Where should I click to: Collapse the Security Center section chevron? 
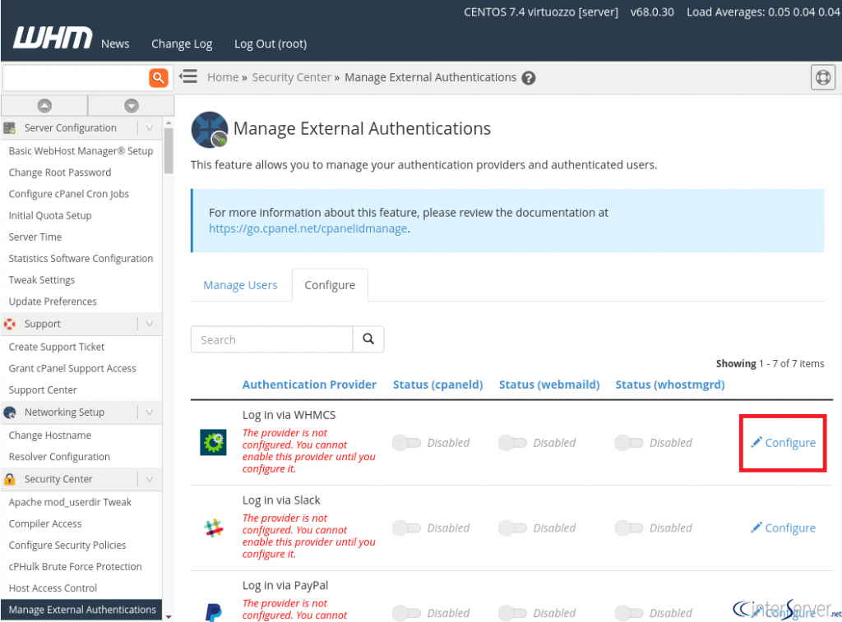coord(150,479)
